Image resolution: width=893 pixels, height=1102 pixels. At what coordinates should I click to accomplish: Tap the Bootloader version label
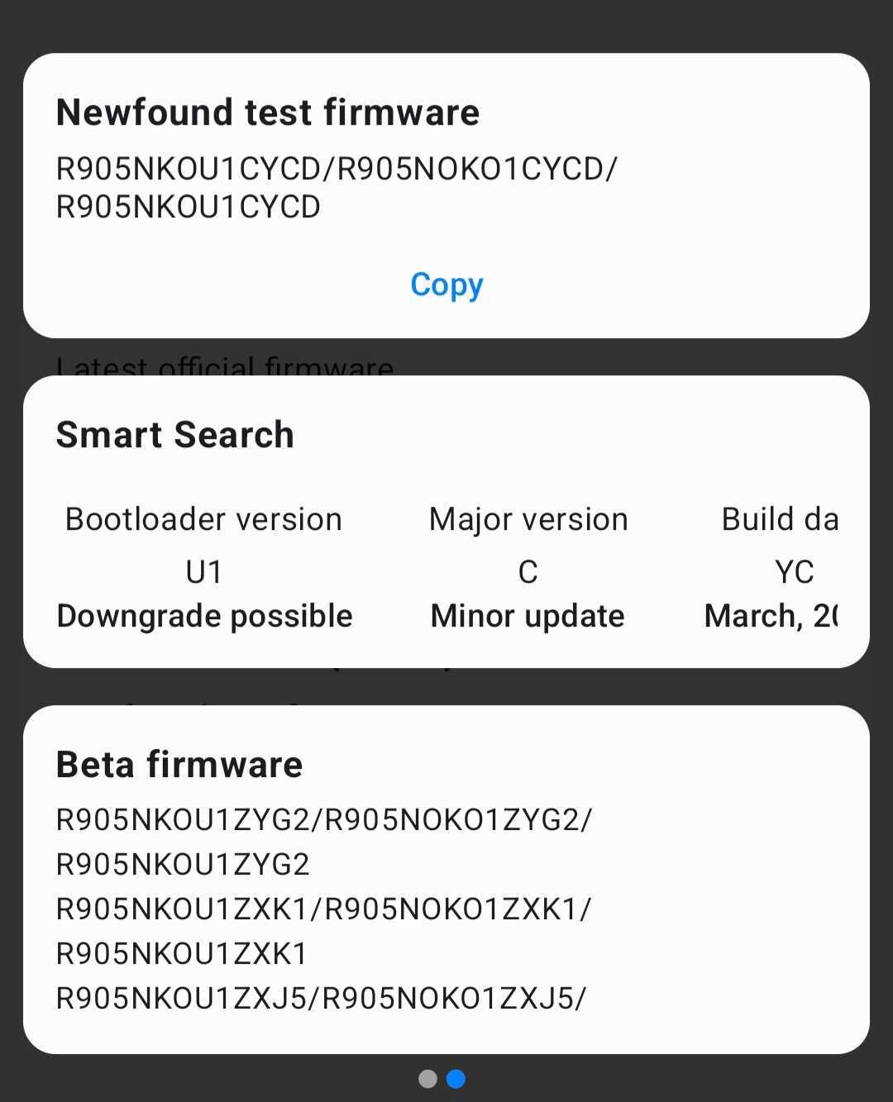coord(203,519)
